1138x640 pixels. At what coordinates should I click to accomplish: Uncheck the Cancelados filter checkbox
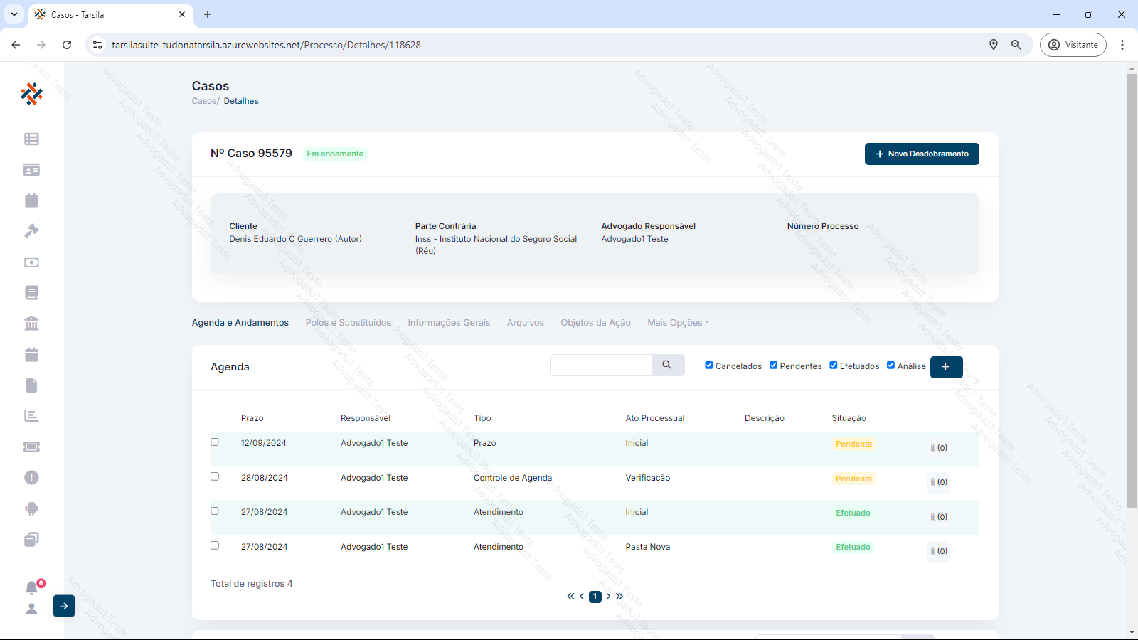click(x=709, y=366)
